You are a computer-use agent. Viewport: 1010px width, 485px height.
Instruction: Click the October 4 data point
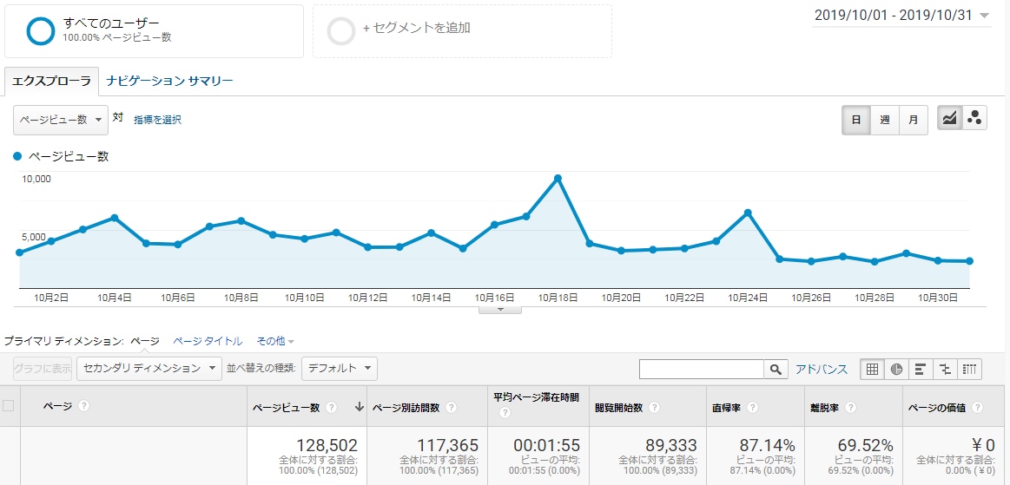[x=115, y=218]
